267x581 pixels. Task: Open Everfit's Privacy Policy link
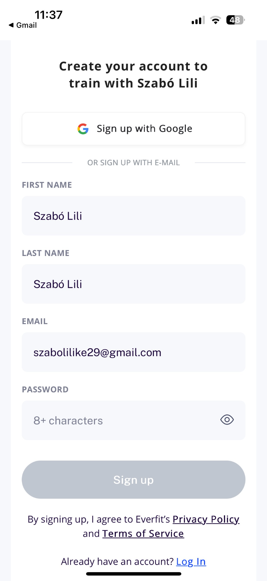point(206,519)
